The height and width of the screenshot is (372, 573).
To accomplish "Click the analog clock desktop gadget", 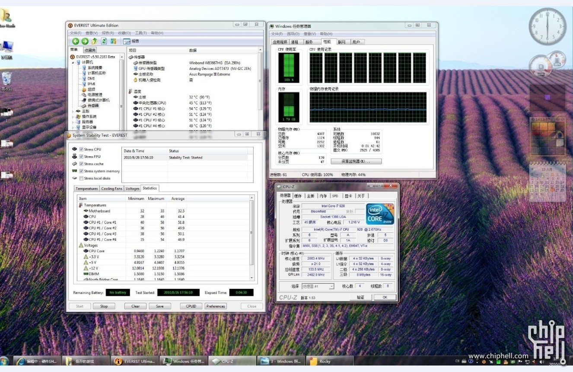I will (547, 26).
